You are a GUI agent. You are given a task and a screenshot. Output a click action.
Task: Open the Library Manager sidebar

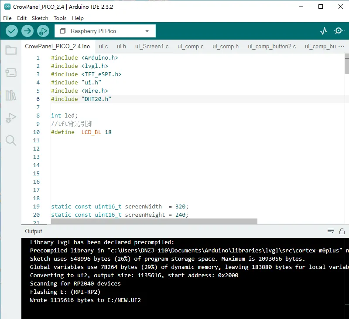point(11,95)
